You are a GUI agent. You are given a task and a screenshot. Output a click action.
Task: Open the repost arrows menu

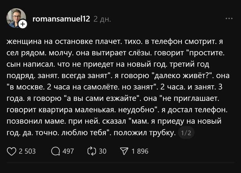(92, 151)
